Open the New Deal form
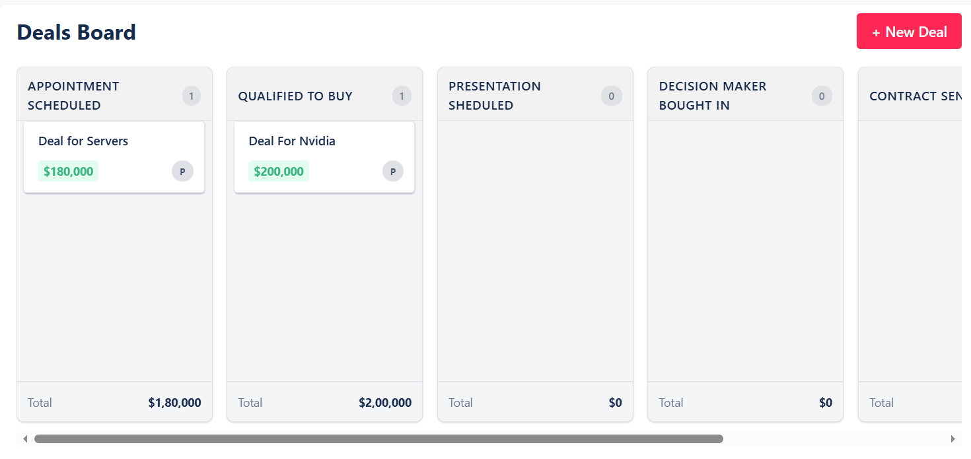Screen dimensions: 971x459 (x=909, y=31)
